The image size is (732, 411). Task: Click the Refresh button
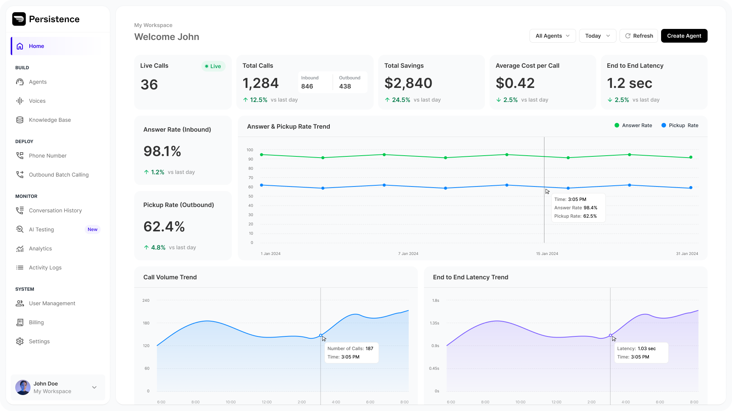point(639,36)
